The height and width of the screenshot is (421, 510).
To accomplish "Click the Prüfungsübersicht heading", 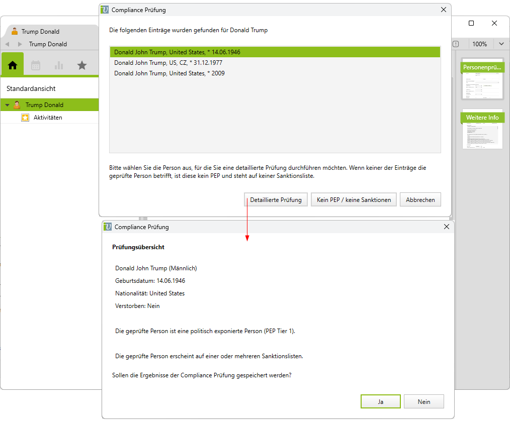I will tap(138, 247).
